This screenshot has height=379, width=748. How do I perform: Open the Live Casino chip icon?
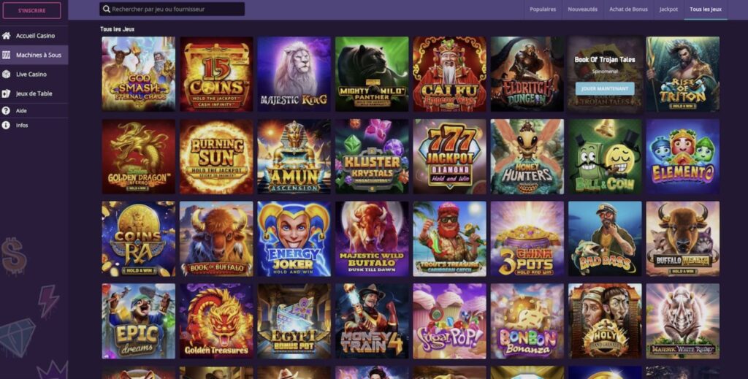point(6,74)
